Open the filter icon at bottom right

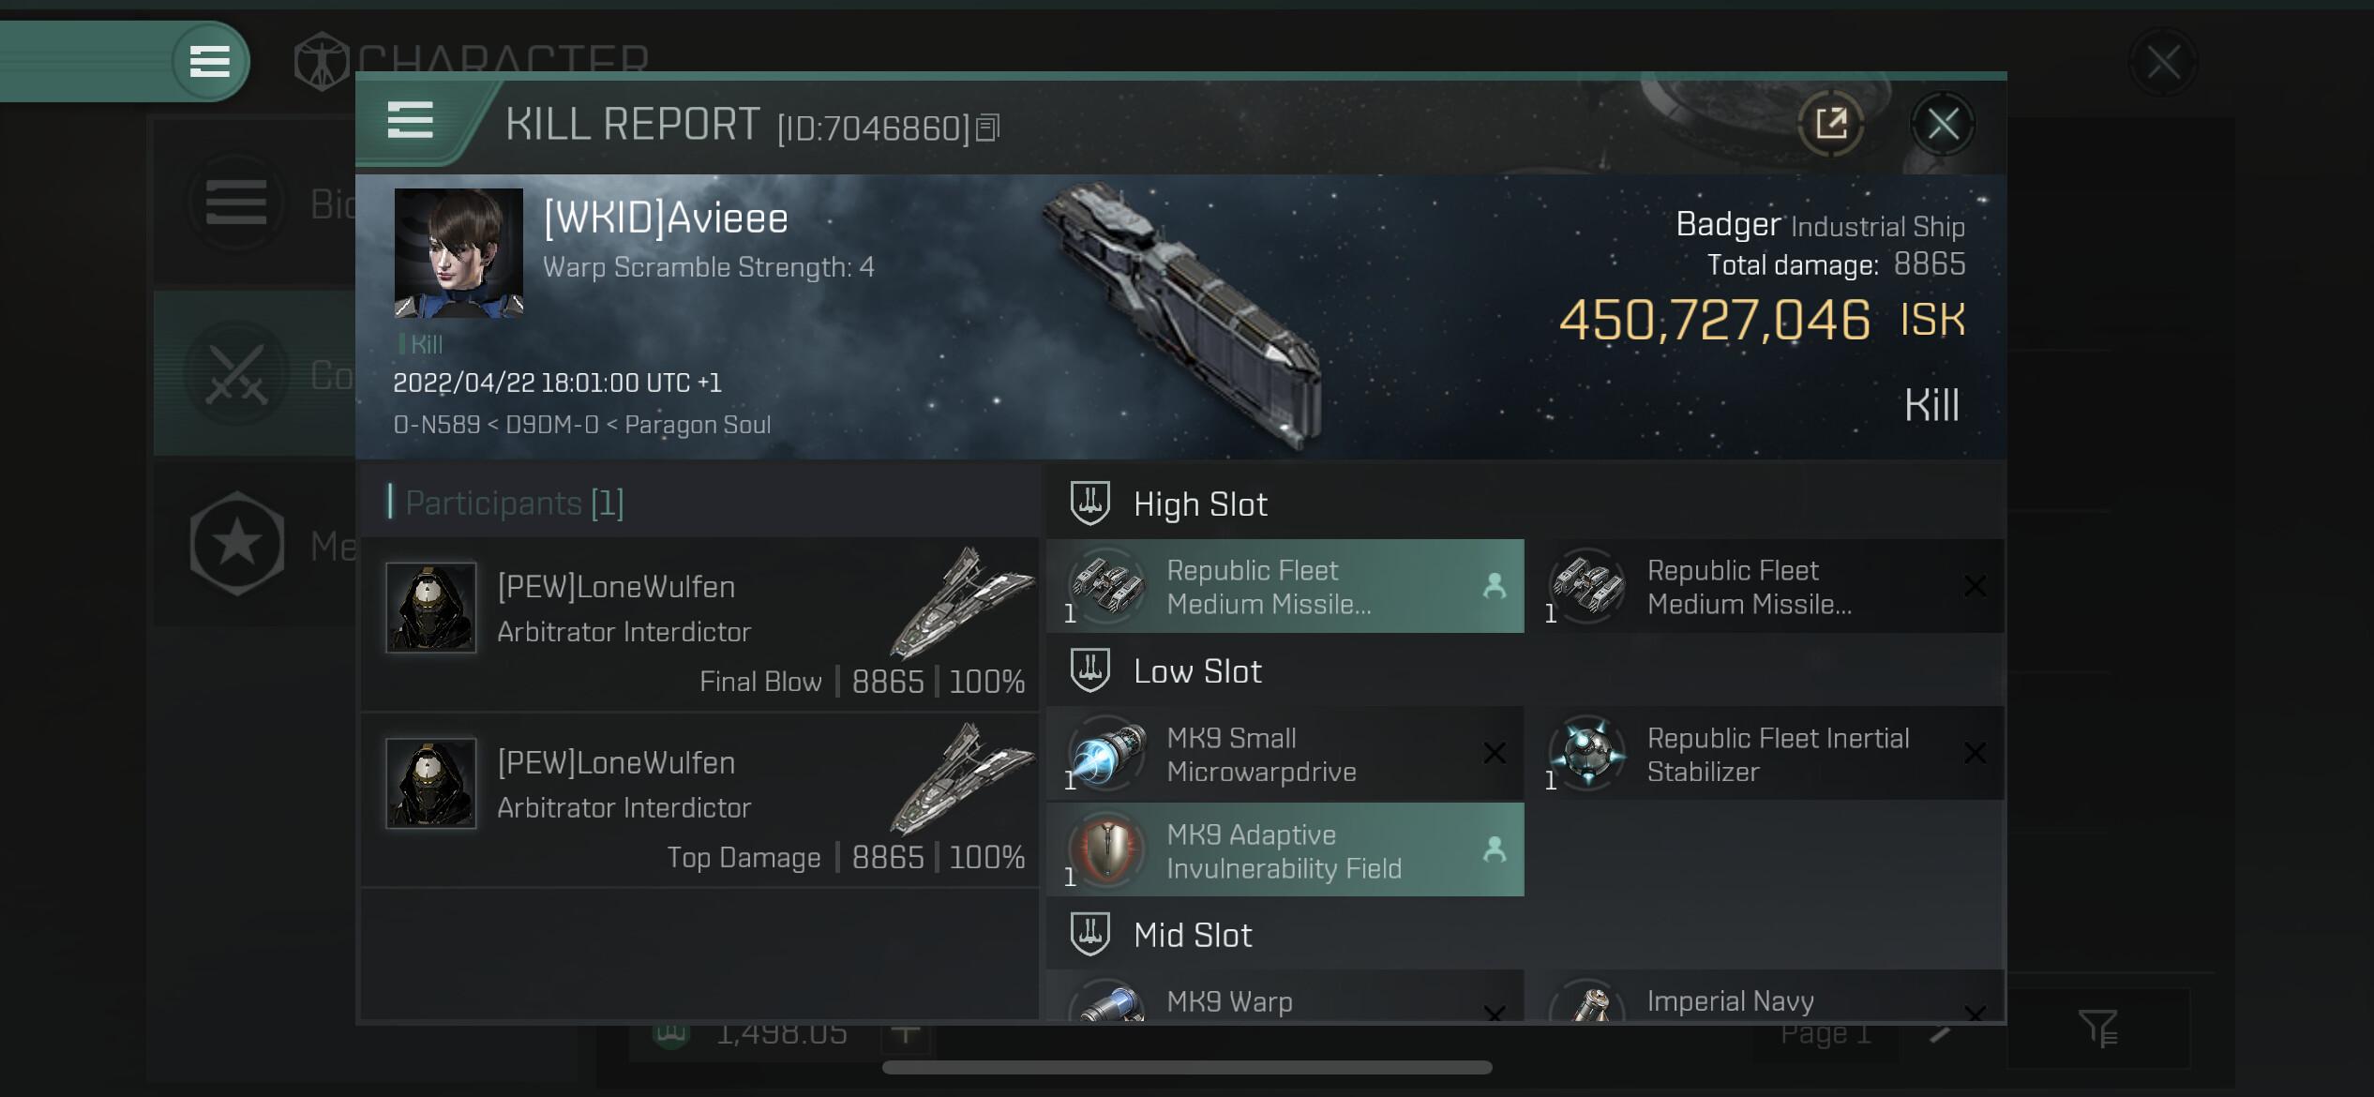point(2098,1029)
